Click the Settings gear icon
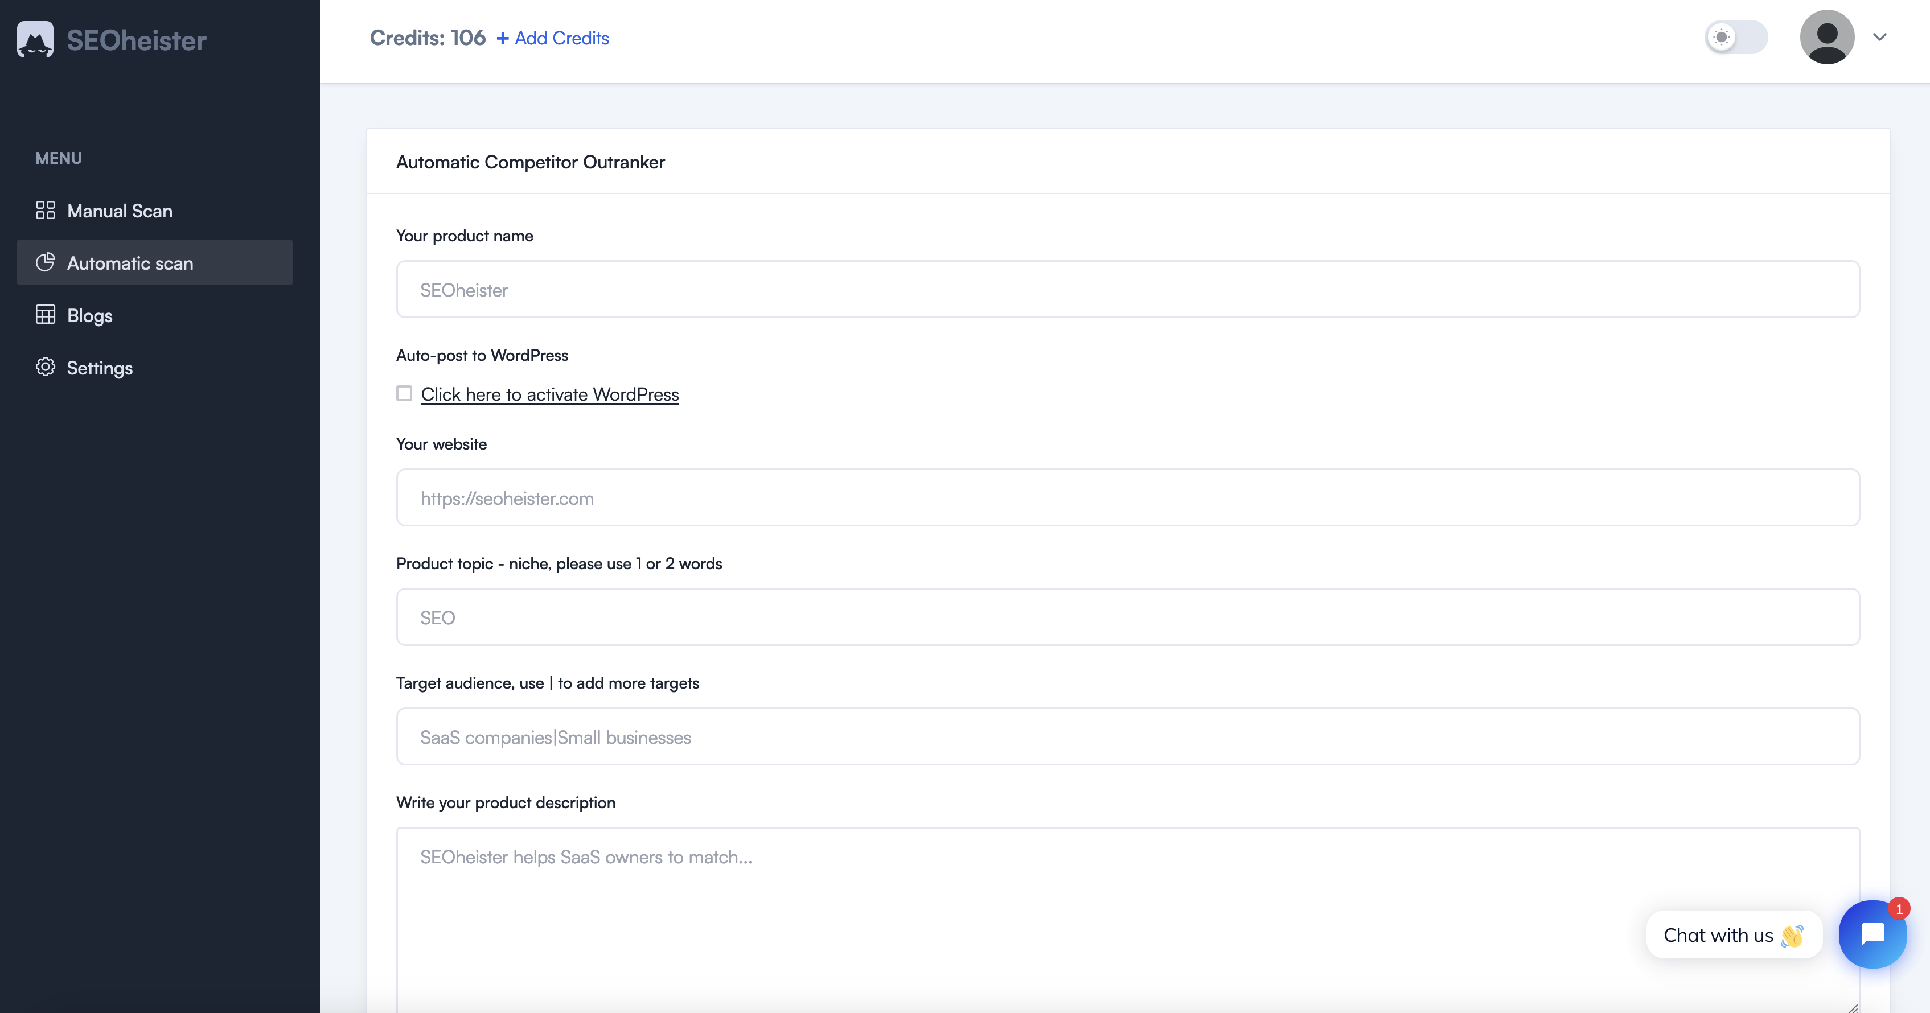Screen dimensions: 1930x1013 pos(45,367)
